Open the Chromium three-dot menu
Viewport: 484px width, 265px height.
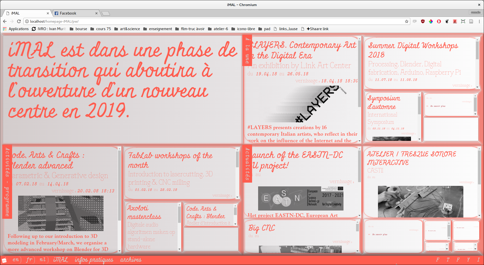coord(479,21)
